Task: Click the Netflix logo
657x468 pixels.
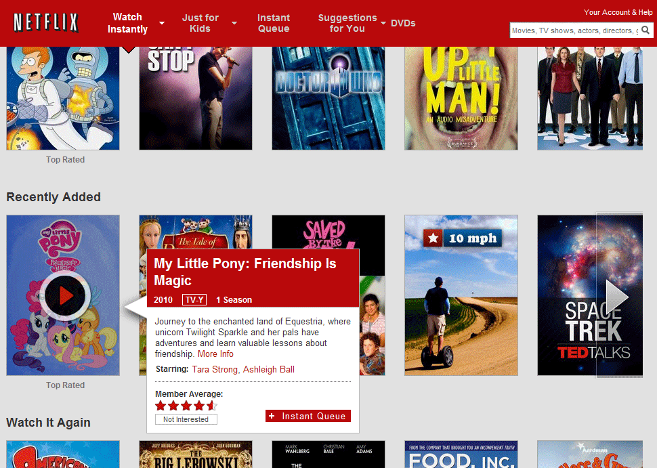Action: pyautogui.click(x=46, y=22)
